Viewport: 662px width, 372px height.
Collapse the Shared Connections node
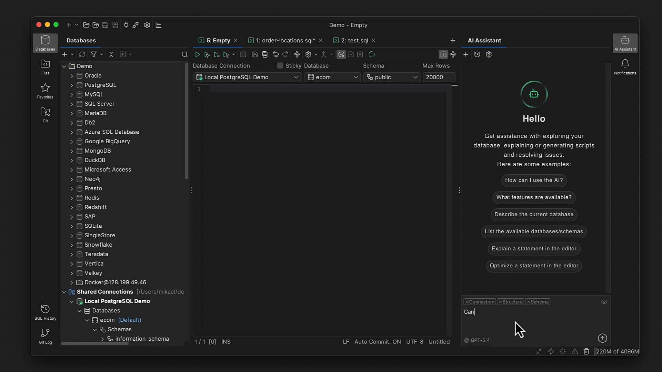(64, 292)
